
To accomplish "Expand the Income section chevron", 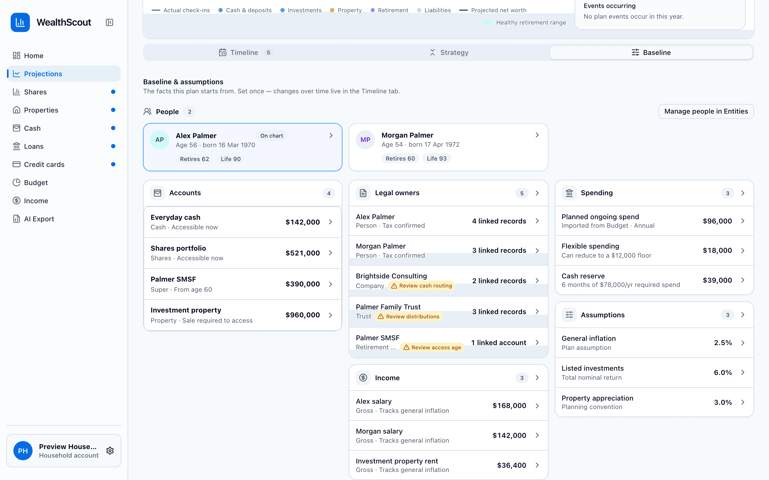I will (x=537, y=377).
